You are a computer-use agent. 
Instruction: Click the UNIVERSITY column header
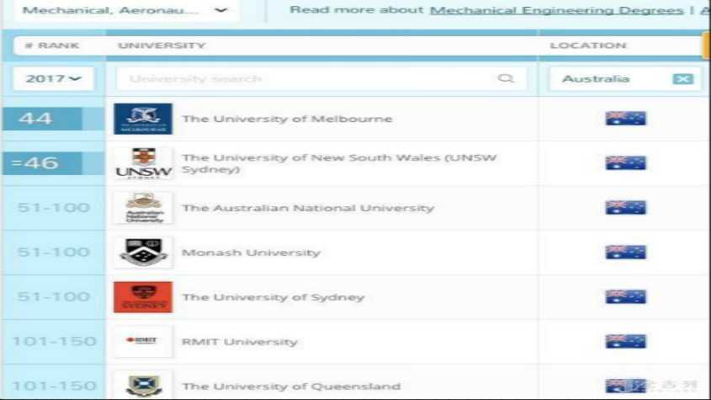pyautogui.click(x=162, y=45)
